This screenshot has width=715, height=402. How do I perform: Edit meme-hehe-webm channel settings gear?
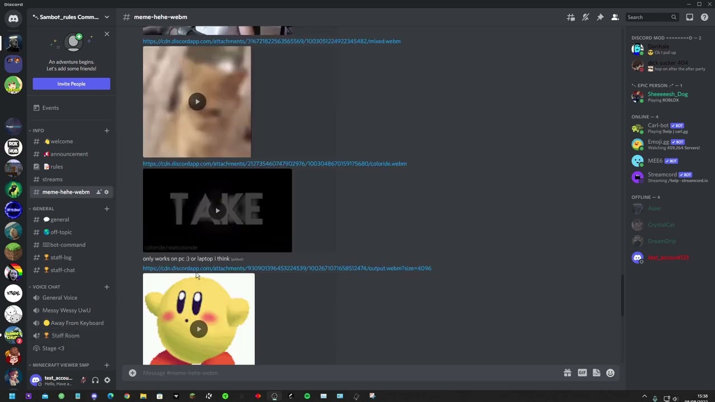[x=107, y=192]
